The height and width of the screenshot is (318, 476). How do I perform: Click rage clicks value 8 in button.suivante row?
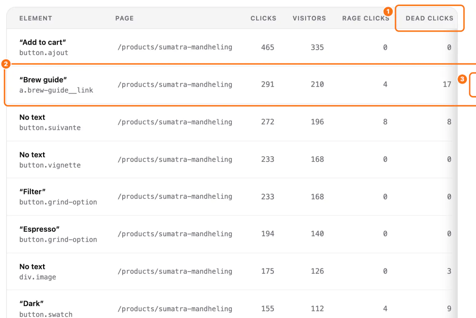coord(385,122)
